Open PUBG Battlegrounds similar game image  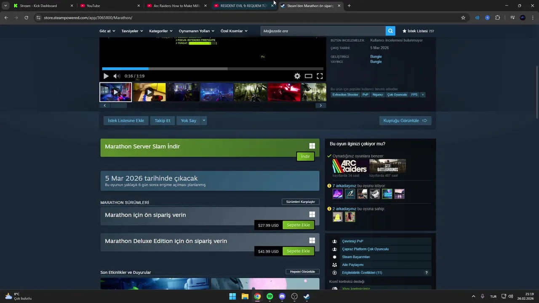[387, 166]
